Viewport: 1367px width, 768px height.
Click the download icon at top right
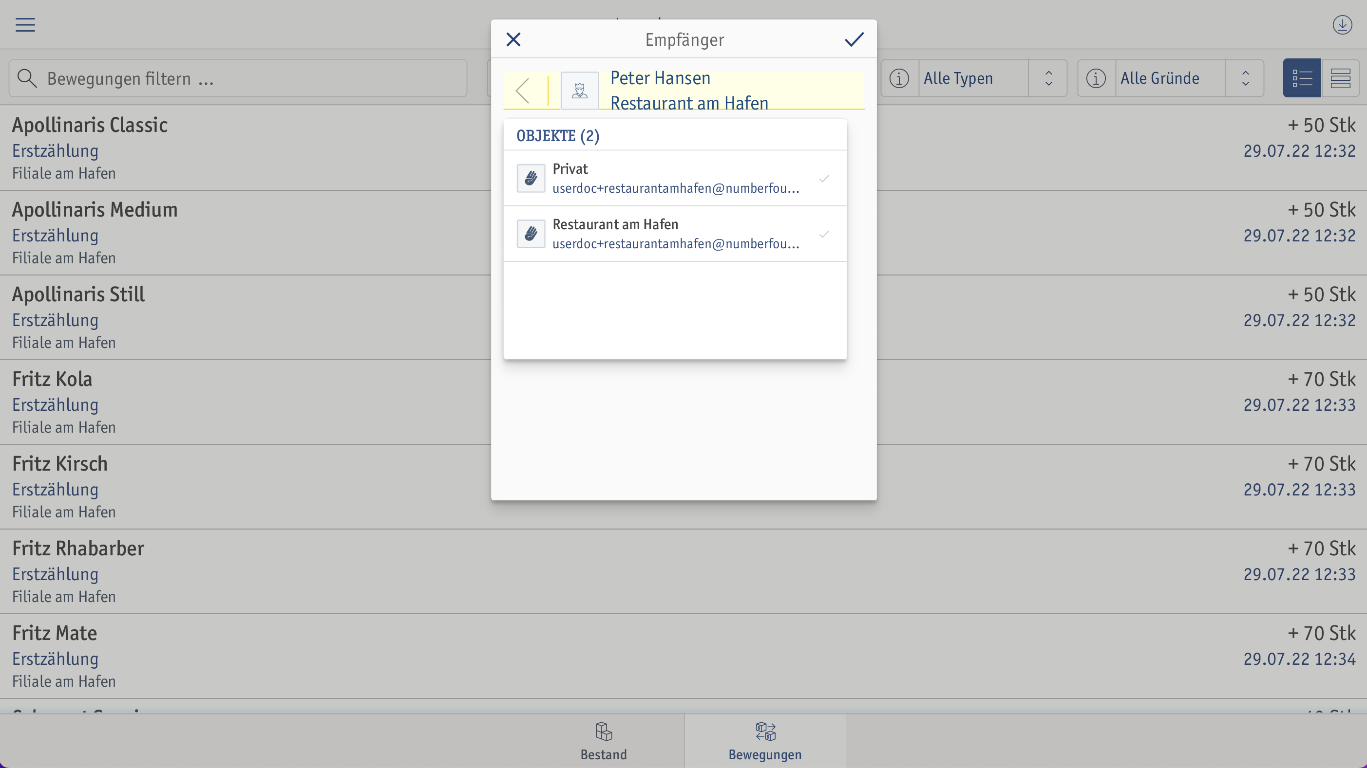pyautogui.click(x=1342, y=25)
